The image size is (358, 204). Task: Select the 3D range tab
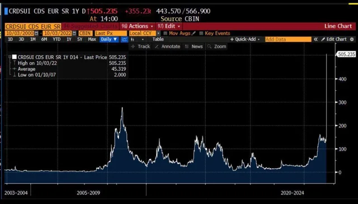[21, 39]
